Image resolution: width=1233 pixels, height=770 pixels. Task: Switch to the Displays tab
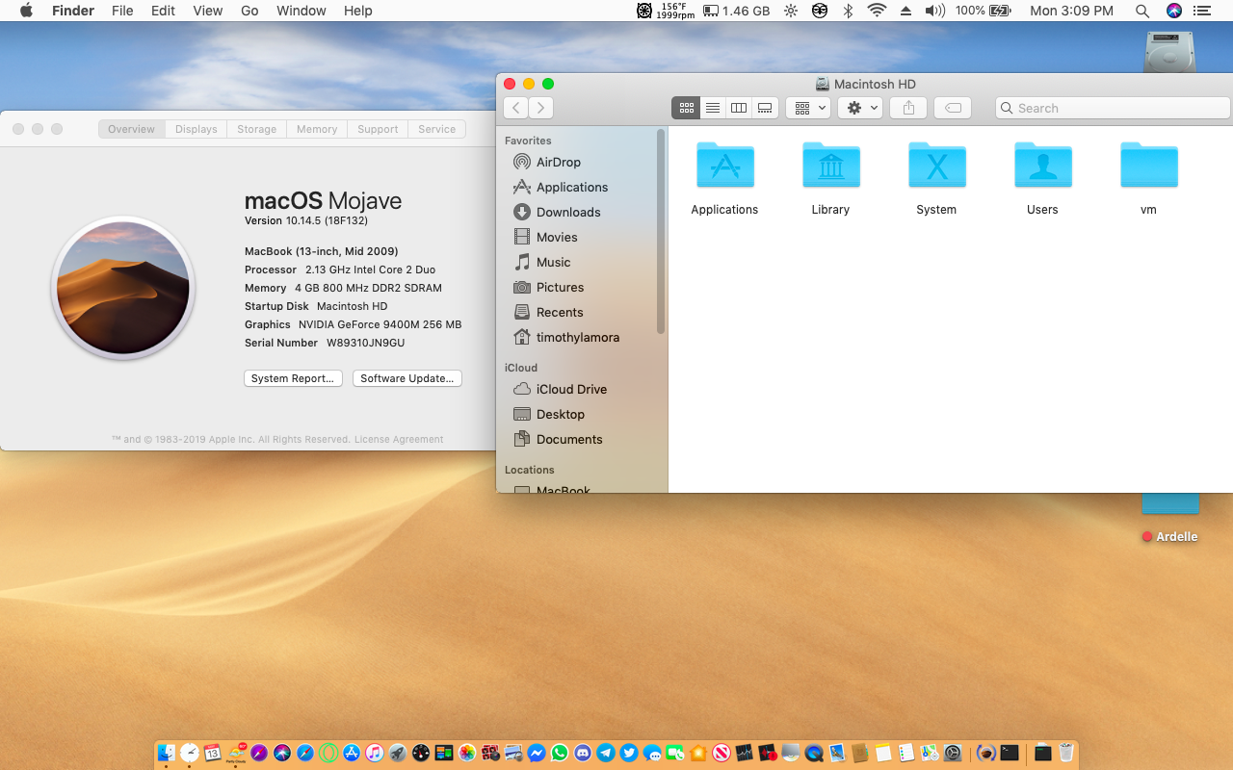click(x=196, y=129)
